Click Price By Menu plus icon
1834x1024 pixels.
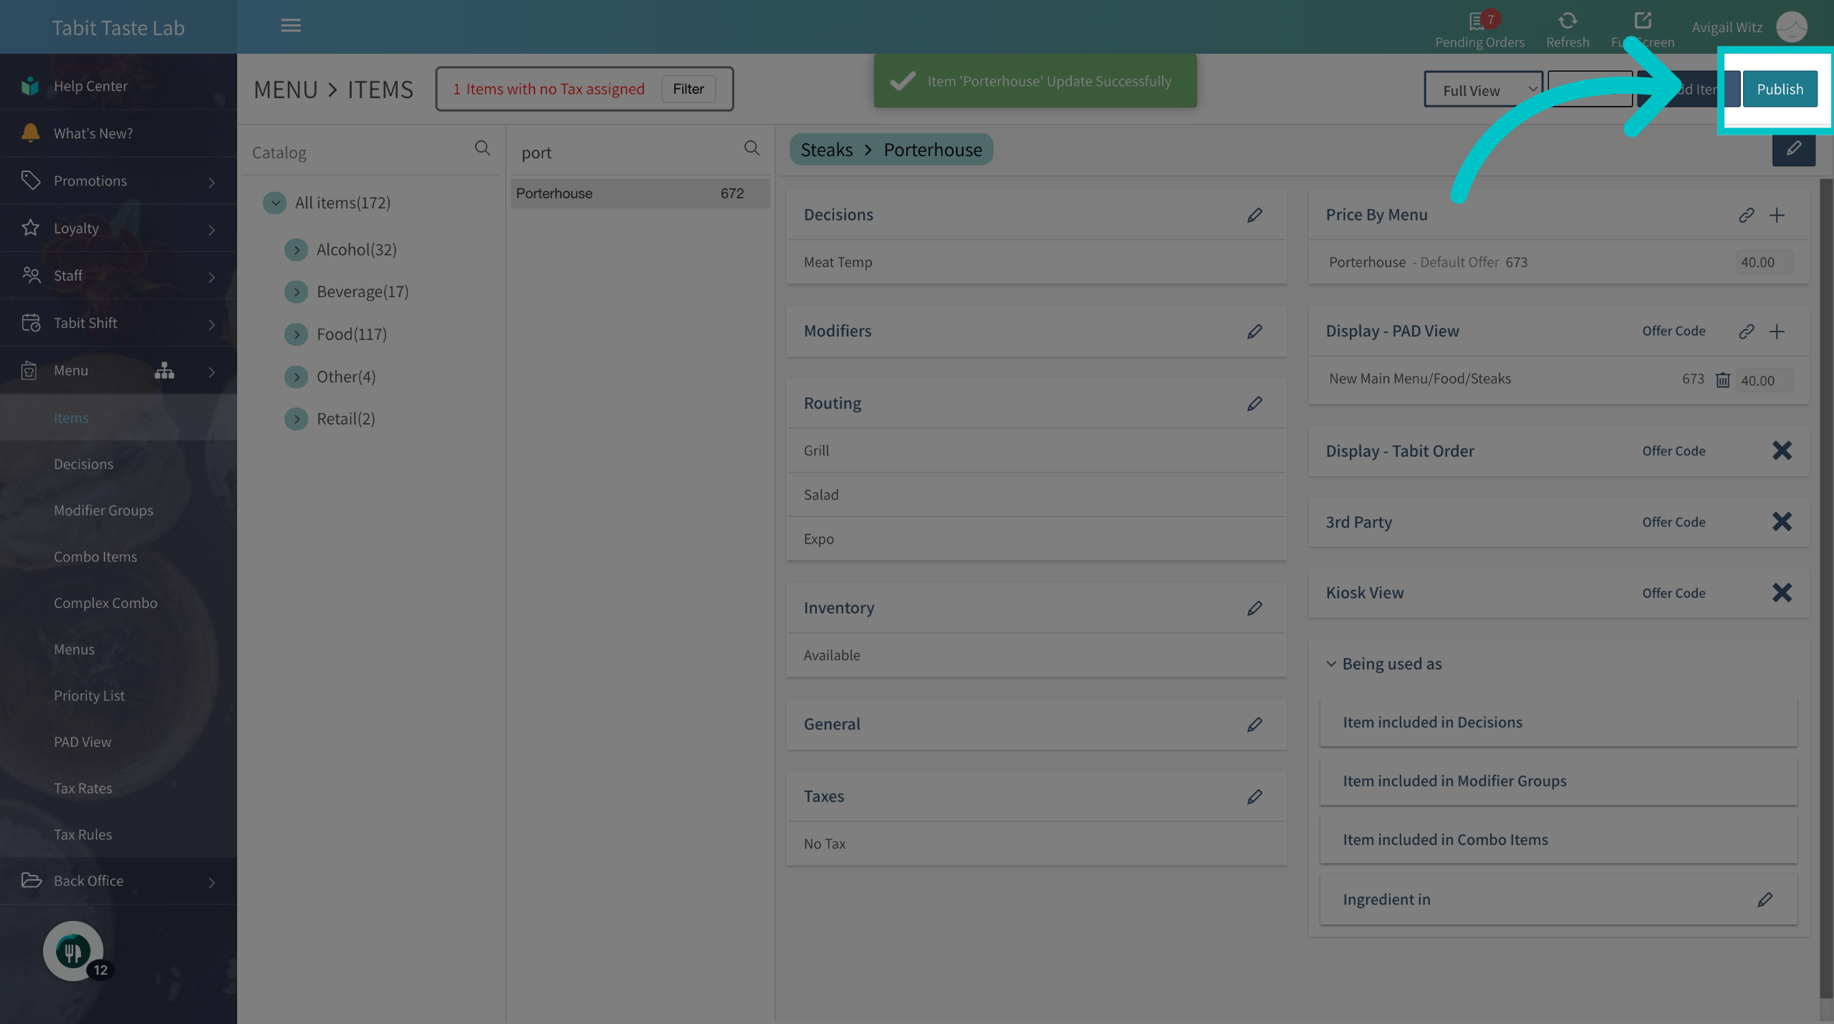(1777, 215)
